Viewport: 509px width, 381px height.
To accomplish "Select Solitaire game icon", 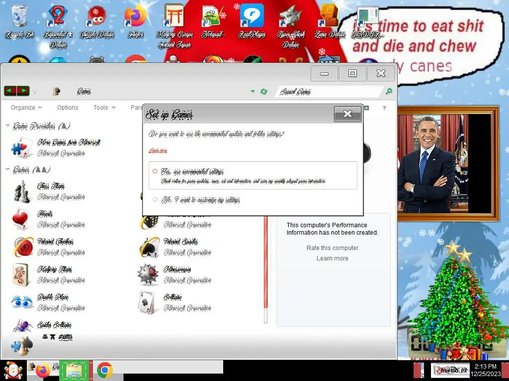I will coord(147,303).
